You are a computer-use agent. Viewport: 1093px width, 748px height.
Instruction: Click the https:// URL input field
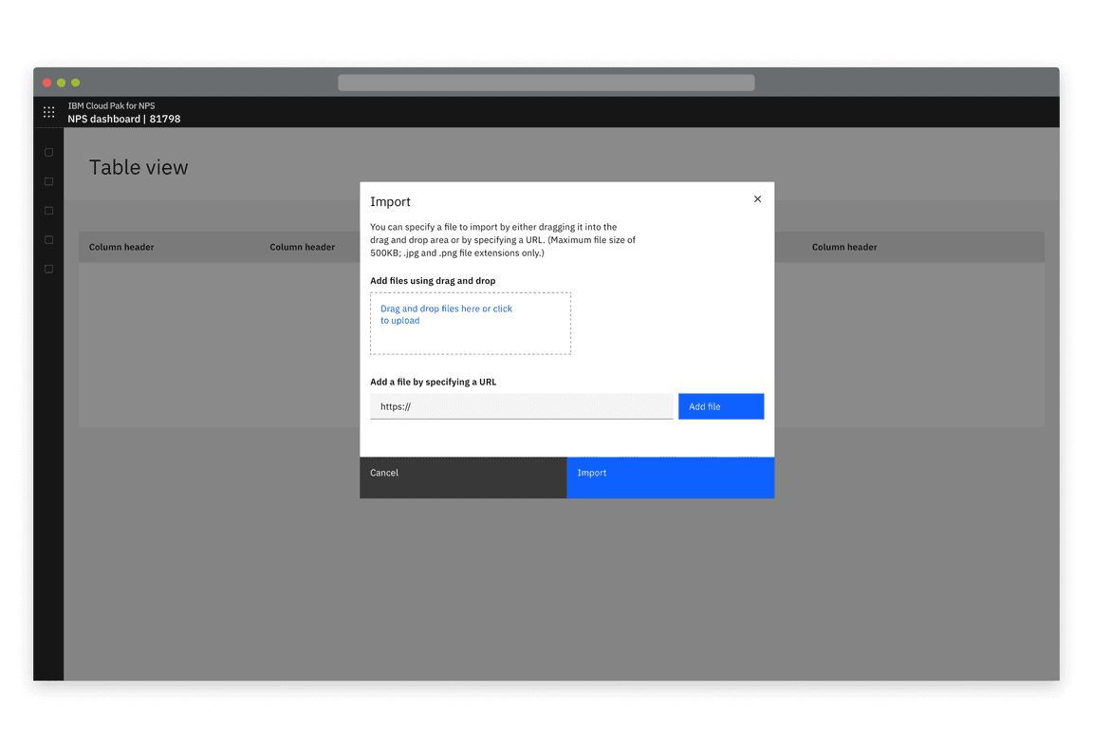click(x=521, y=406)
